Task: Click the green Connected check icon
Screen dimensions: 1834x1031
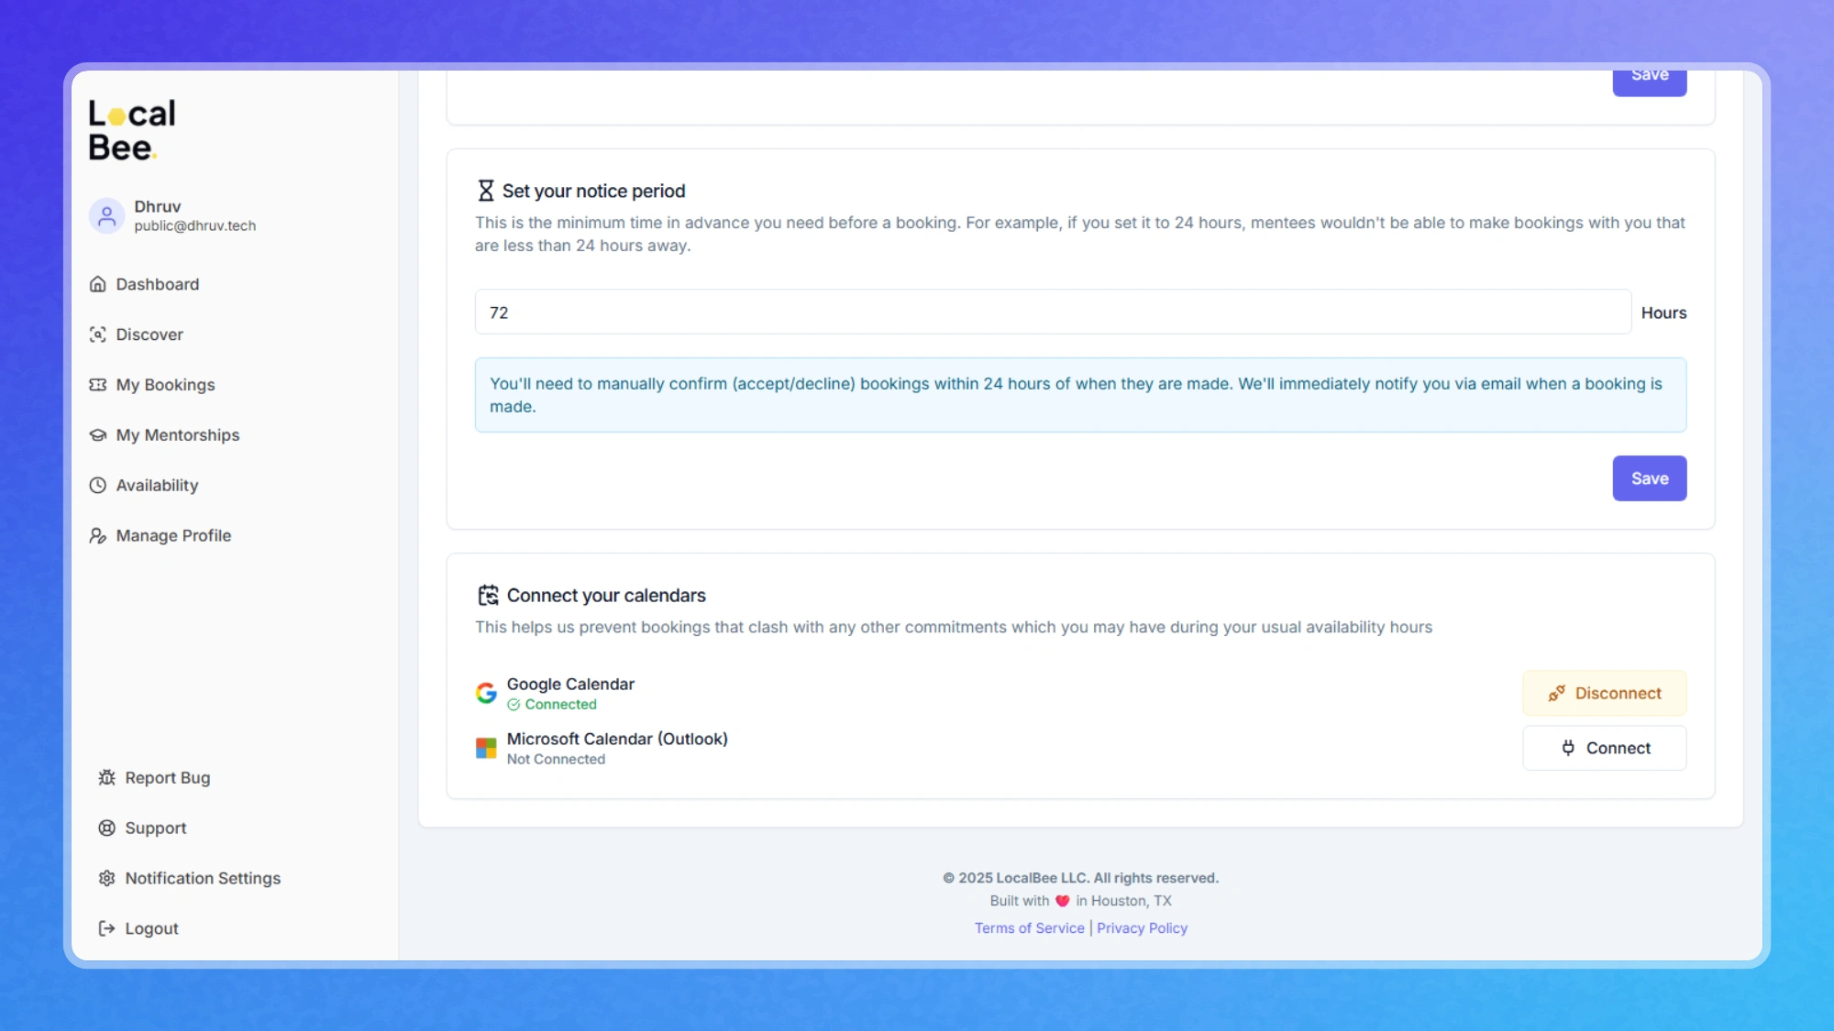Action: coord(514,705)
